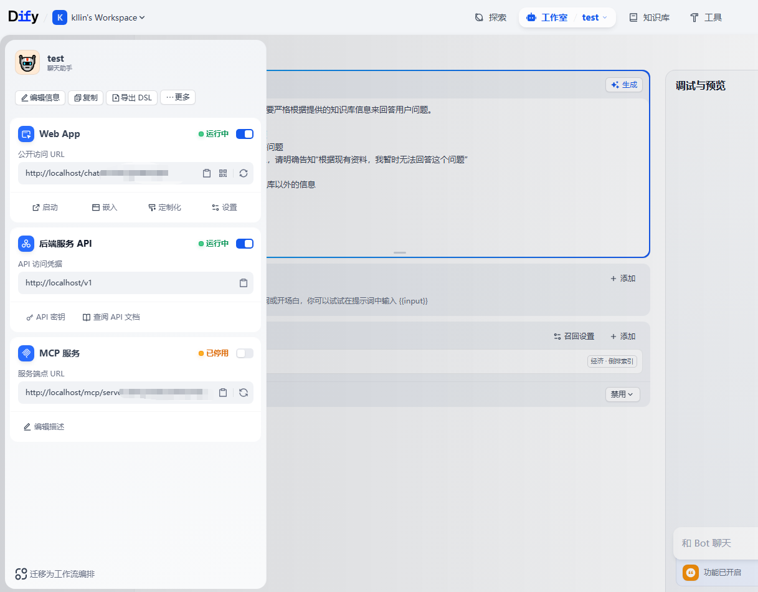Open the 禁用 dropdown
The image size is (758, 592).
(x=622, y=394)
